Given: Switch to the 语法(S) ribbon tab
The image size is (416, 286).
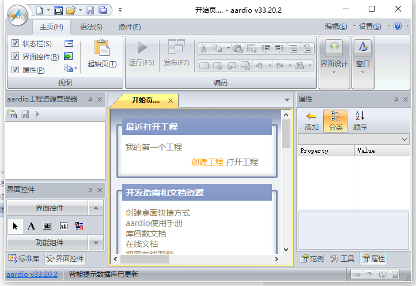Looking at the screenshot, I should coord(91,27).
